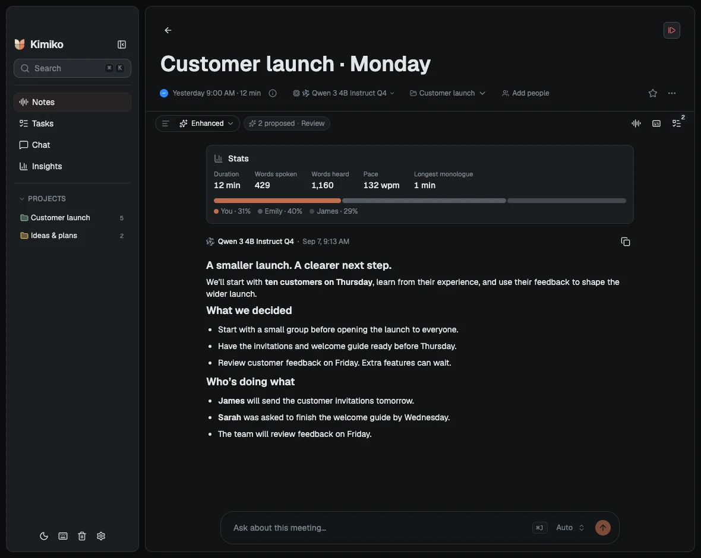The height and width of the screenshot is (558, 701).
Task: Open the transcript captions icon
Action: (x=656, y=123)
